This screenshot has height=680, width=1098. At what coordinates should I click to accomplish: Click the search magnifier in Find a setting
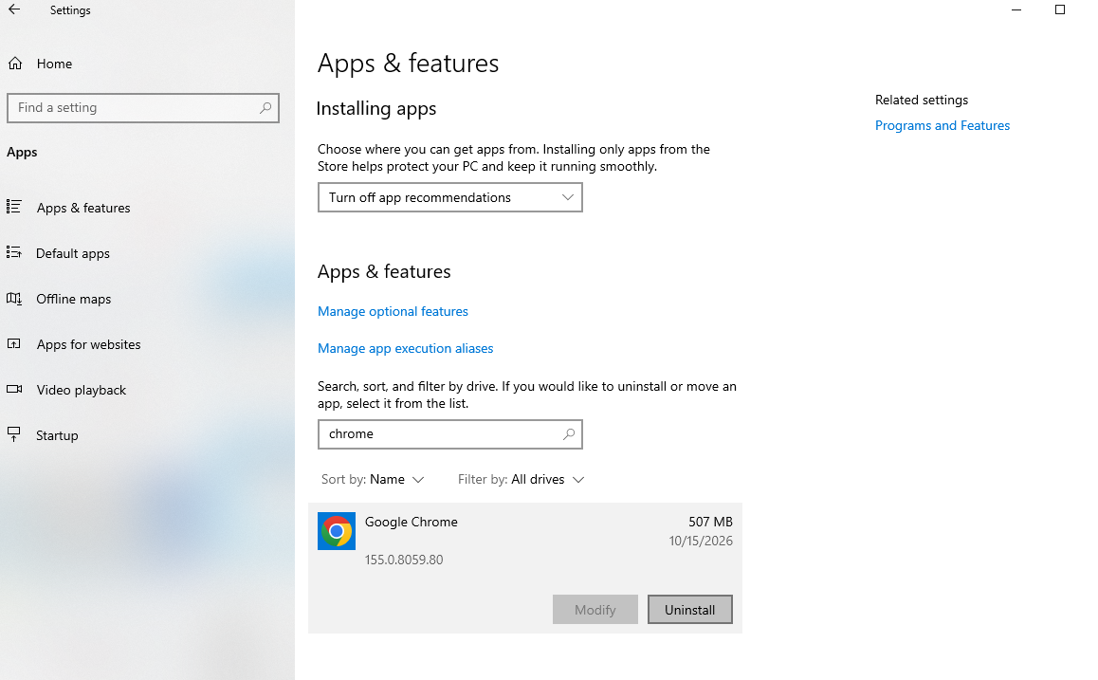click(x=265, y=108)
